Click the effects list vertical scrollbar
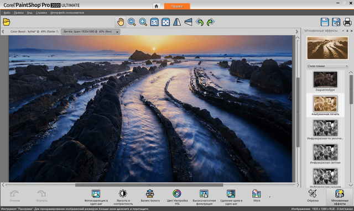354x211 pixels. point(351,89)
